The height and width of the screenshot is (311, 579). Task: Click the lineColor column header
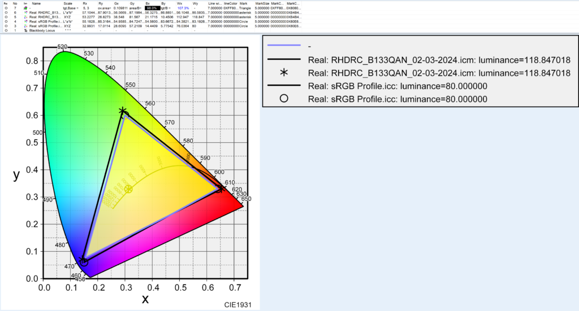click(x=231, y=3)
